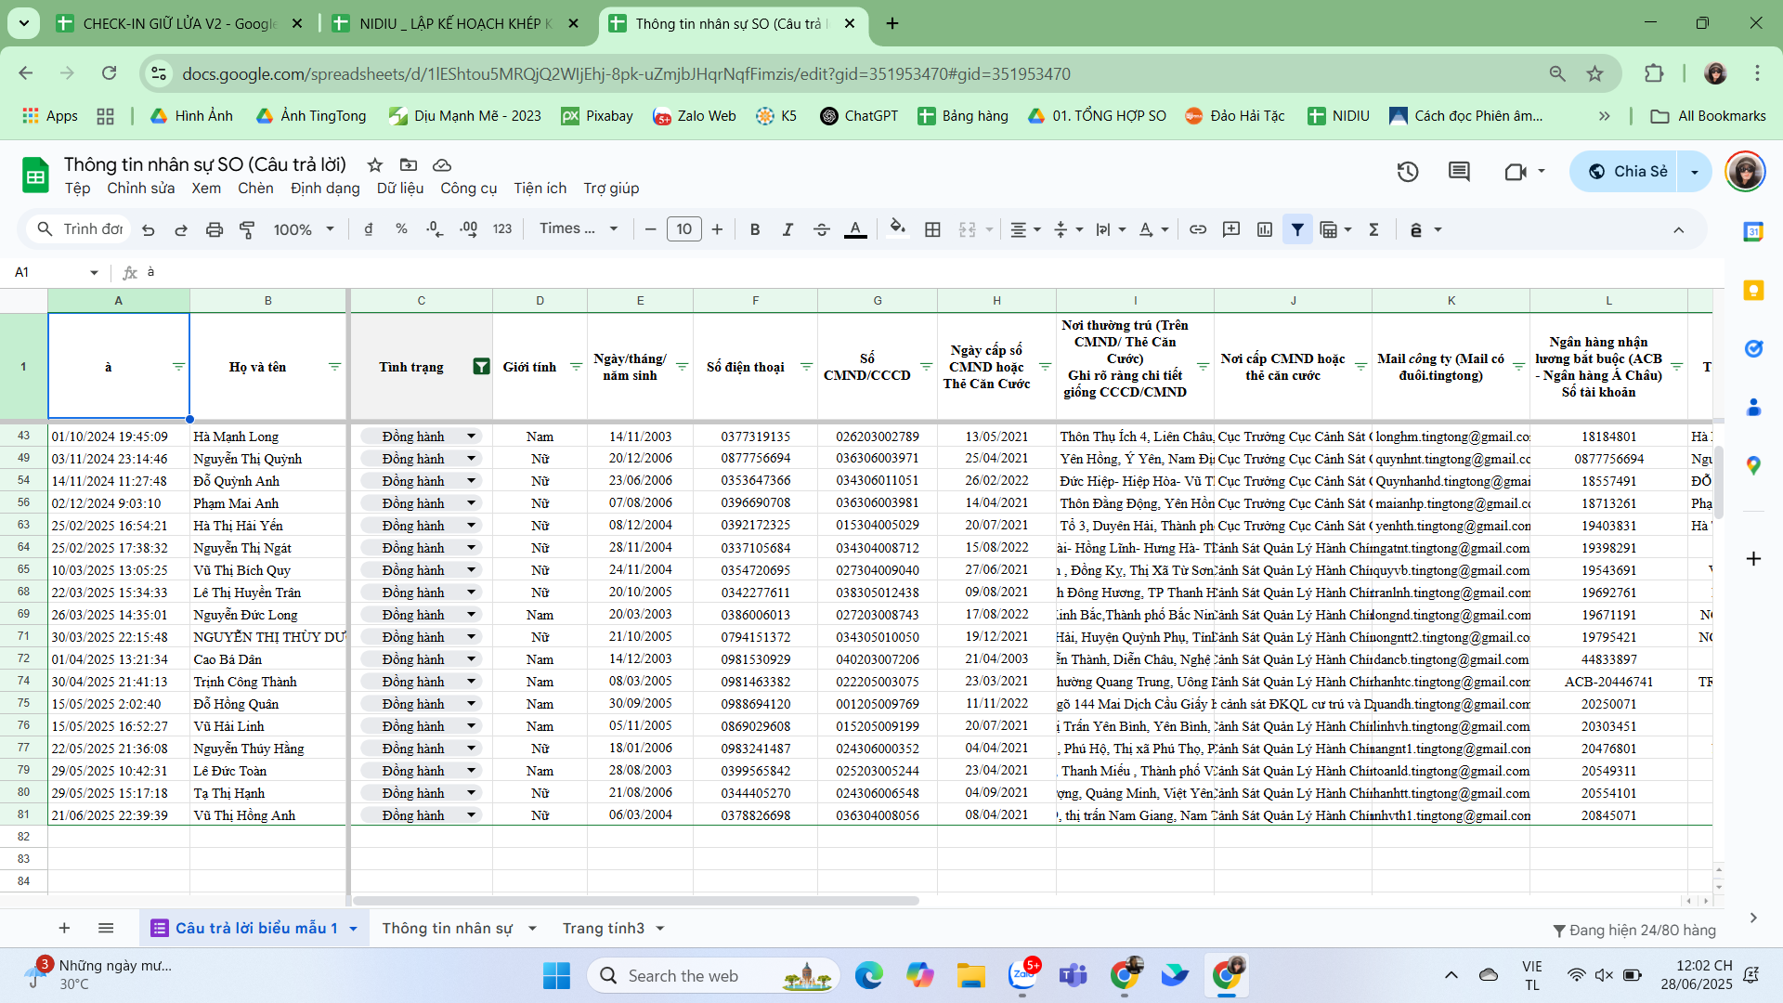Open the comments panel icon
Image resolution: width=1783 pixels, height=1003 pixels.
pyautogui.click(x=1459, y=172)
